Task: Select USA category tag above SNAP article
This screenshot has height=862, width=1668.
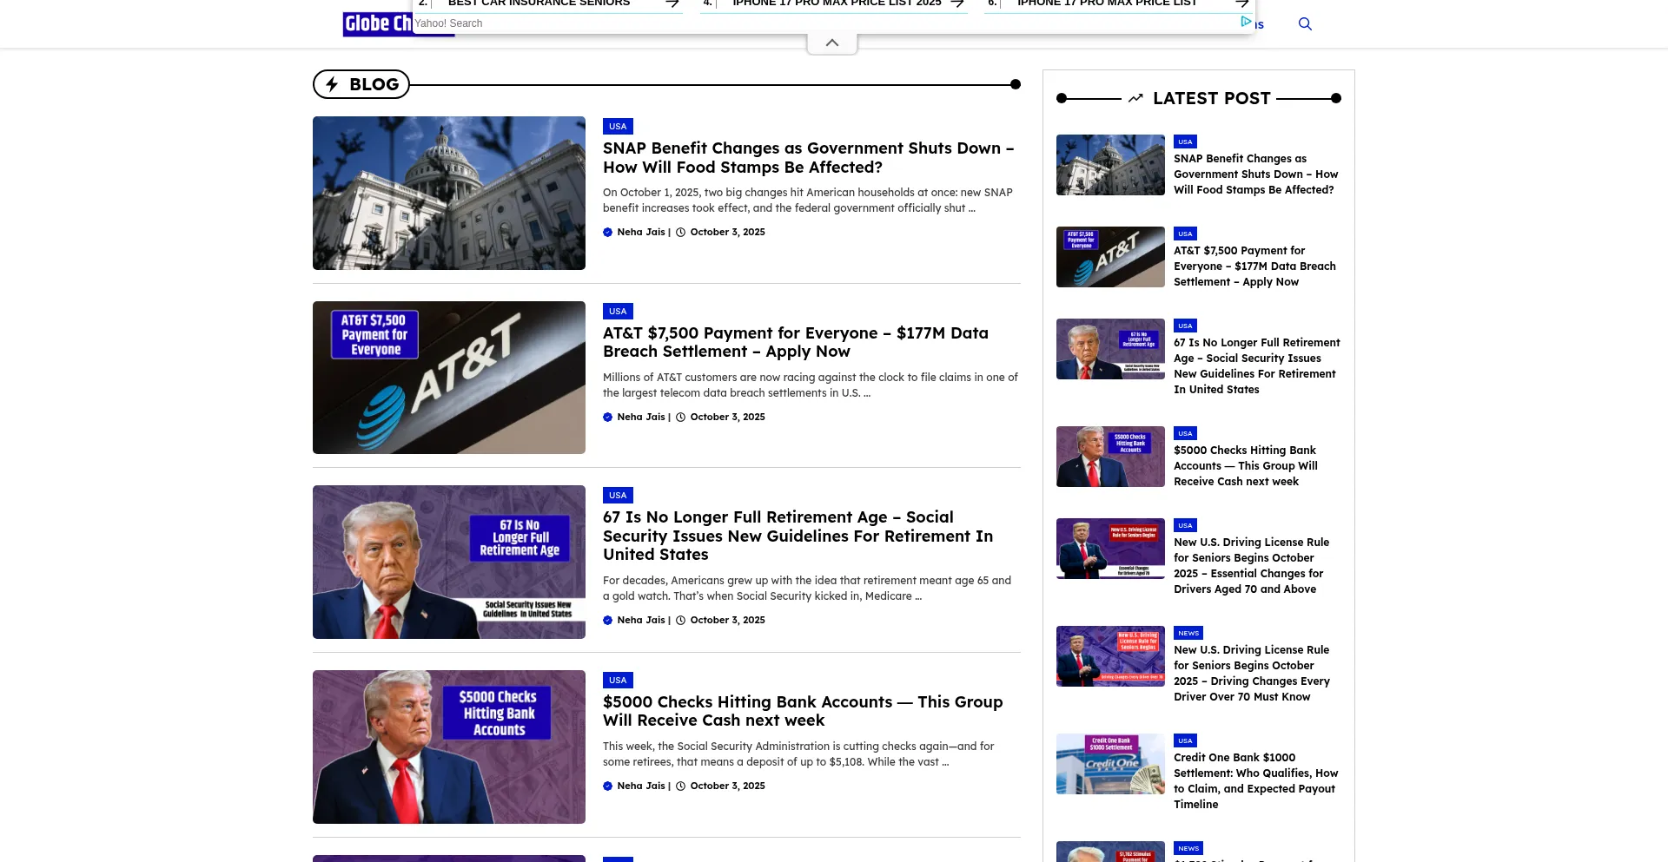Action: click(x=618, y=127)
